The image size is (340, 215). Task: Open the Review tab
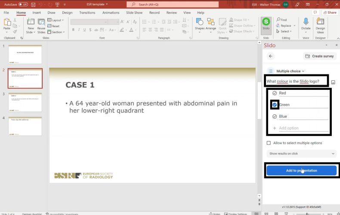(x=172, y=12)
